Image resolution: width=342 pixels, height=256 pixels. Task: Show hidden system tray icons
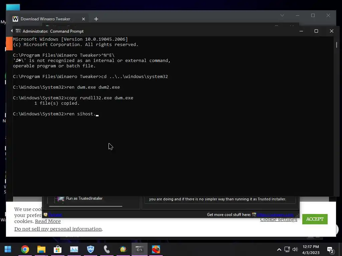[279, 249]
